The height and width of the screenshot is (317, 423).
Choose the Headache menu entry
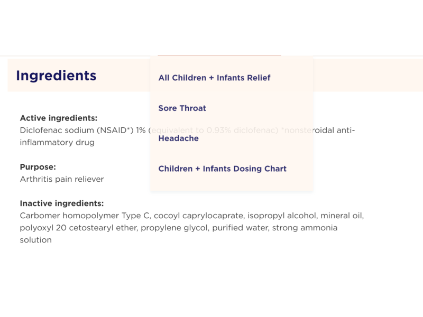click(x=178, y=138)
